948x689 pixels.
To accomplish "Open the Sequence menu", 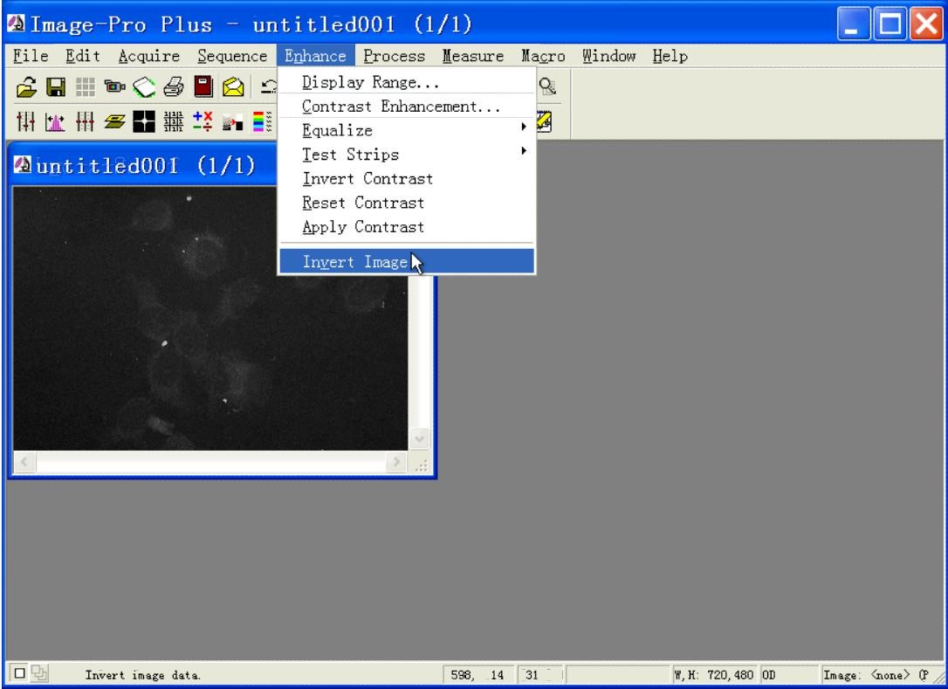I will tap(233, 56).
